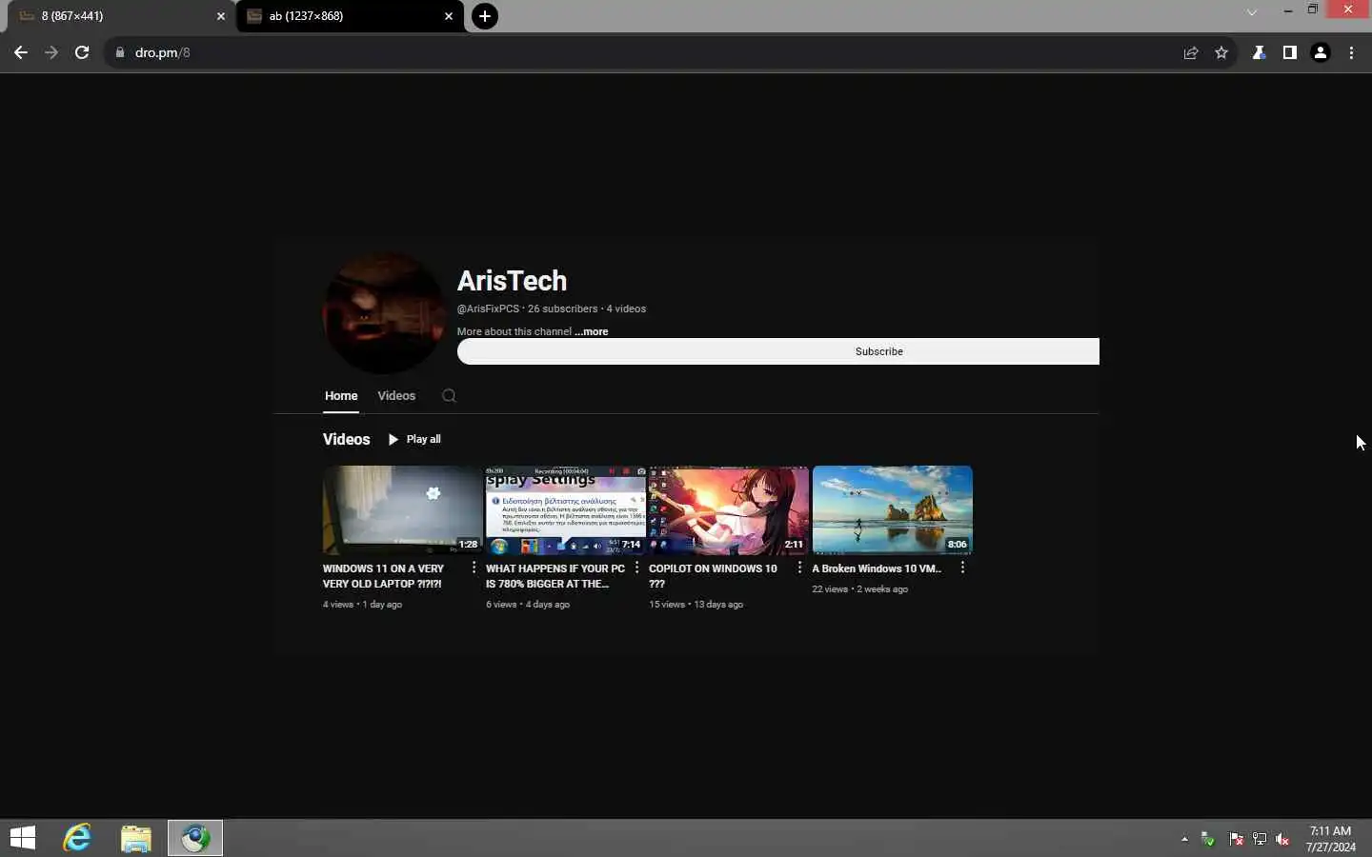Open the browser profile menu
Image resolution: width=1372 pixels, height=857 pixels.
coord(1321,52)
